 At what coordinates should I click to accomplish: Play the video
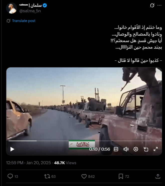coord(12,149)
